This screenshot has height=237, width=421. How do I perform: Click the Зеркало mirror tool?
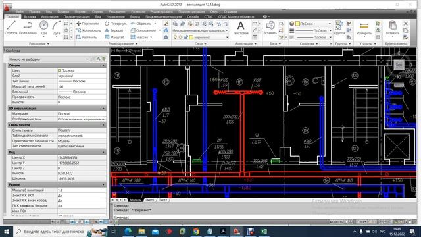pyautogui.click(x=114, y=30)
